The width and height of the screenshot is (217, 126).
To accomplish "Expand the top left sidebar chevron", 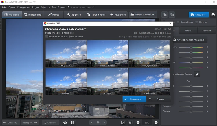I will tap(1, 20).
